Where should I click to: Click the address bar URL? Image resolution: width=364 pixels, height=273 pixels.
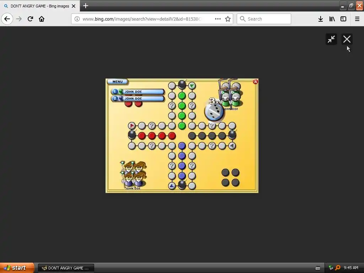[x=141, y=19]
